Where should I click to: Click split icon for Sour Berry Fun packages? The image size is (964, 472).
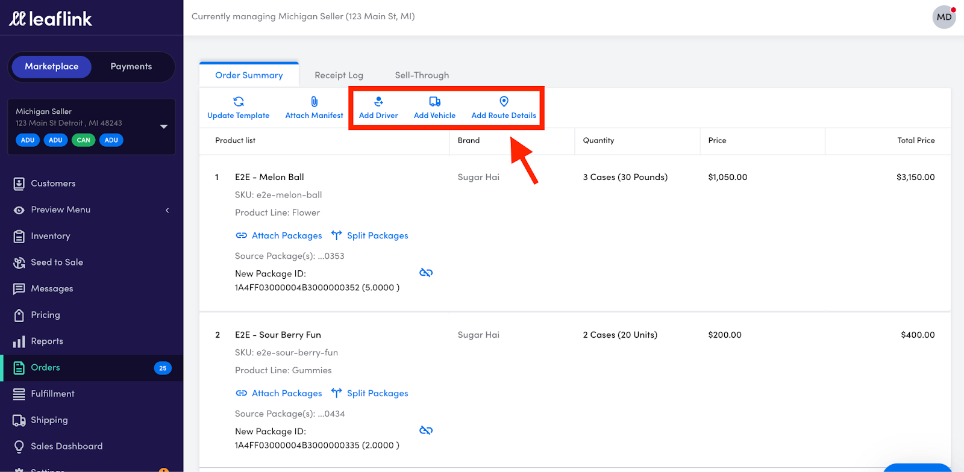pos(336,393)
